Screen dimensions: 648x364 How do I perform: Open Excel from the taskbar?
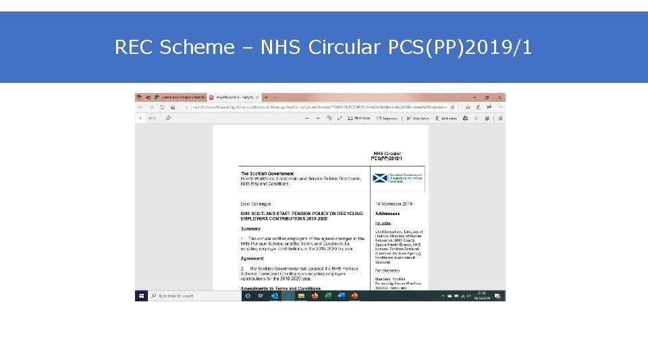[328, 296]
